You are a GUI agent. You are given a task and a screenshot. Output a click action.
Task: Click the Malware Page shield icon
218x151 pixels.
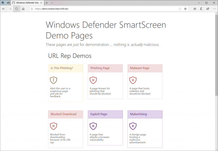tap(133, 80)
